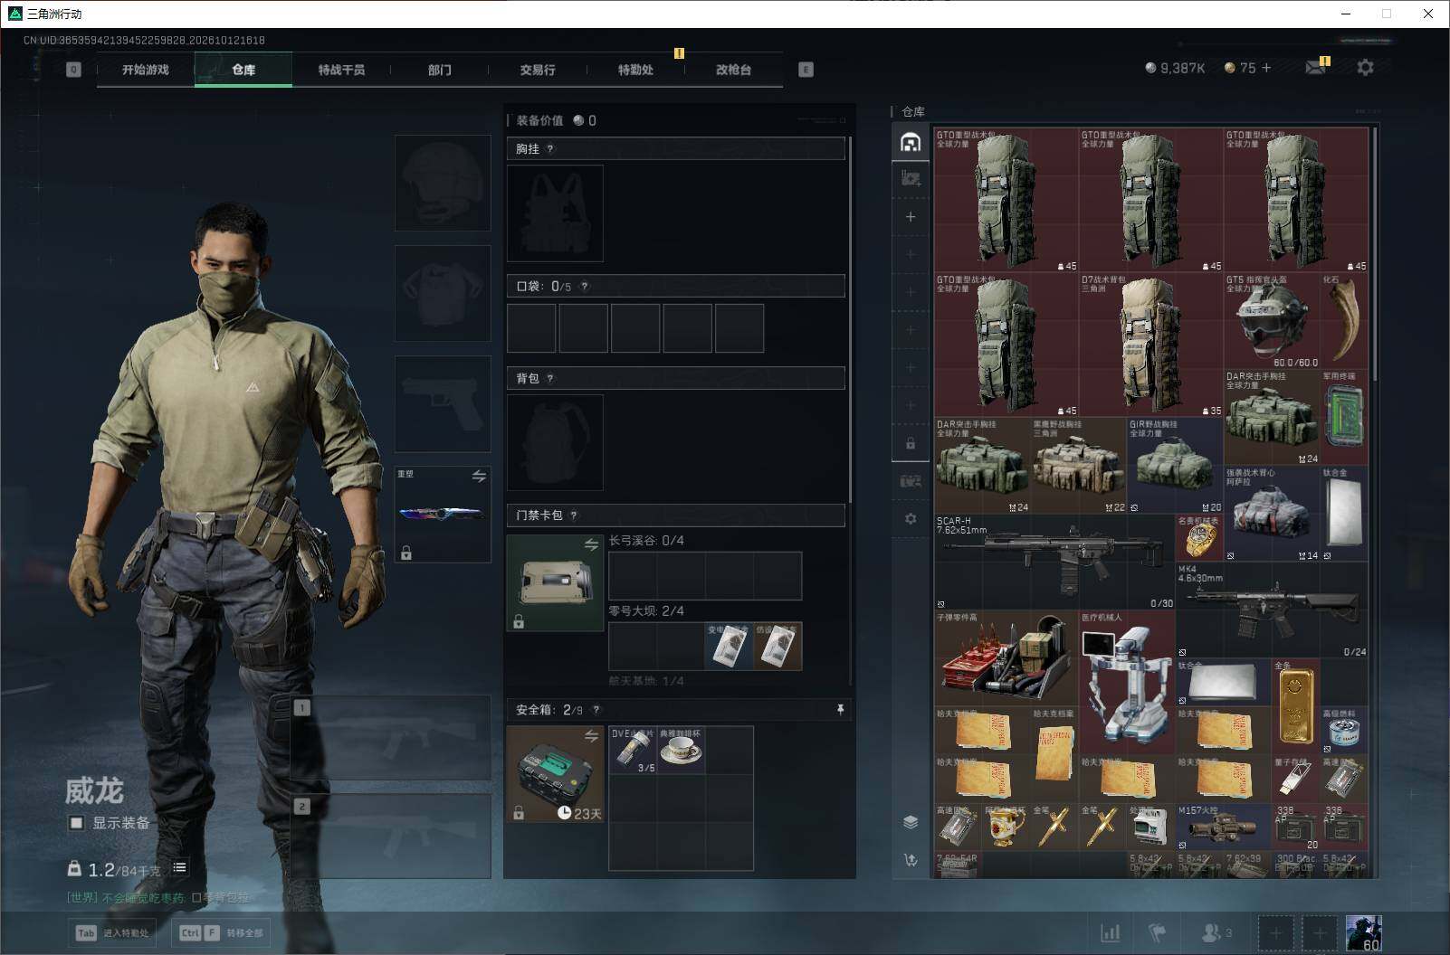Swap the melee knife with arrows icon
This screenshot has width=1450, height=955.
coord(479,476)
